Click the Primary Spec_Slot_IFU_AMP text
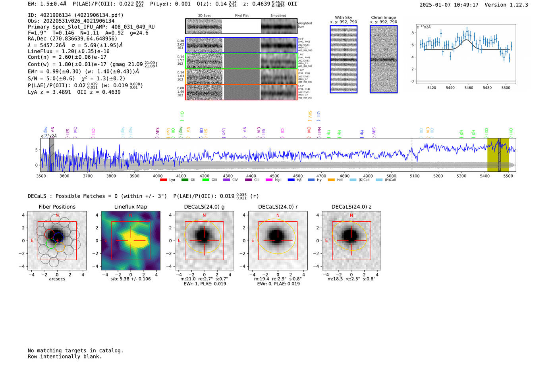The height and width of the screenshot is (378, 556). (91, 27)
